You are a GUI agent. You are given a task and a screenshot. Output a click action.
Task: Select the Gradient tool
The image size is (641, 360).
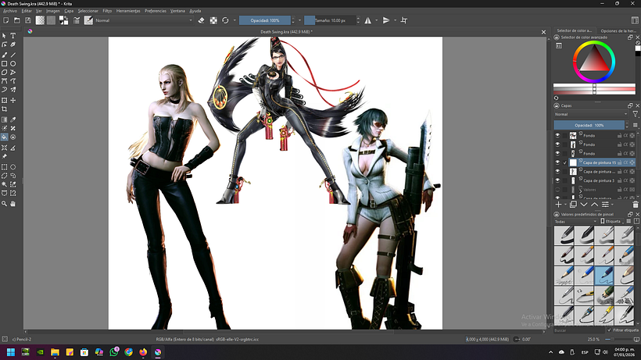[x=5, y=119]
